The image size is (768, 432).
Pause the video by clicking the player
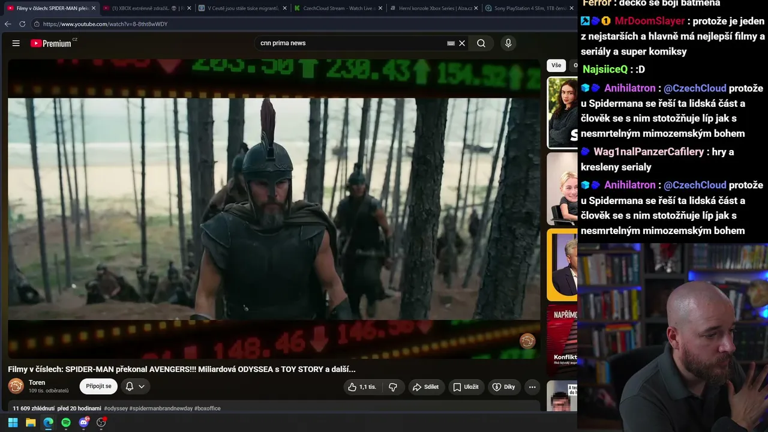[274, 209]
